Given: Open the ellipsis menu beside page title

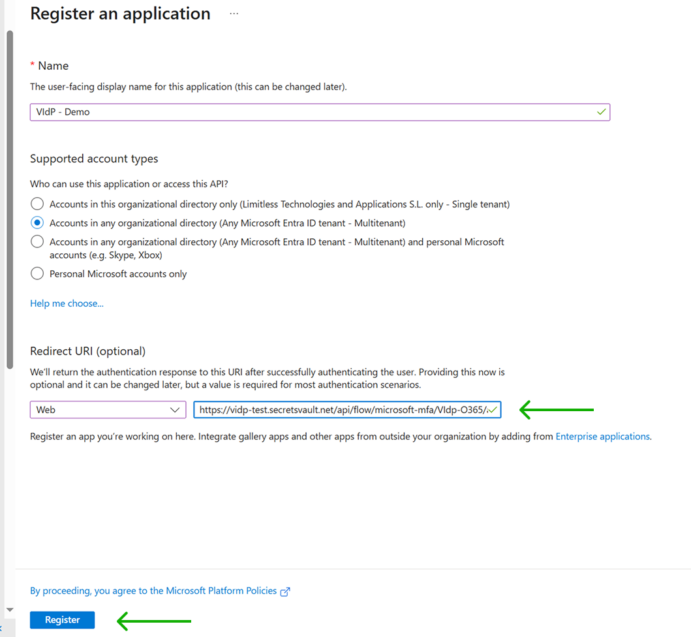Looking at the screenshot, I should pyautogui.click(x=234, y=14).
